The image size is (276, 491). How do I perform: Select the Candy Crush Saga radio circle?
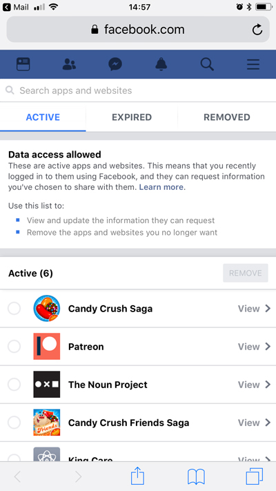pos(14,309)
